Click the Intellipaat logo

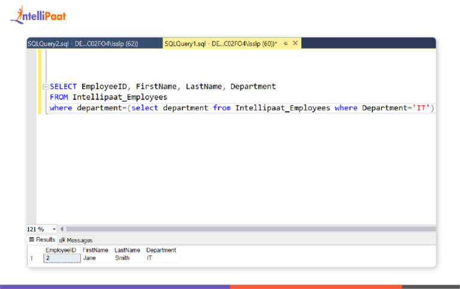38,15
